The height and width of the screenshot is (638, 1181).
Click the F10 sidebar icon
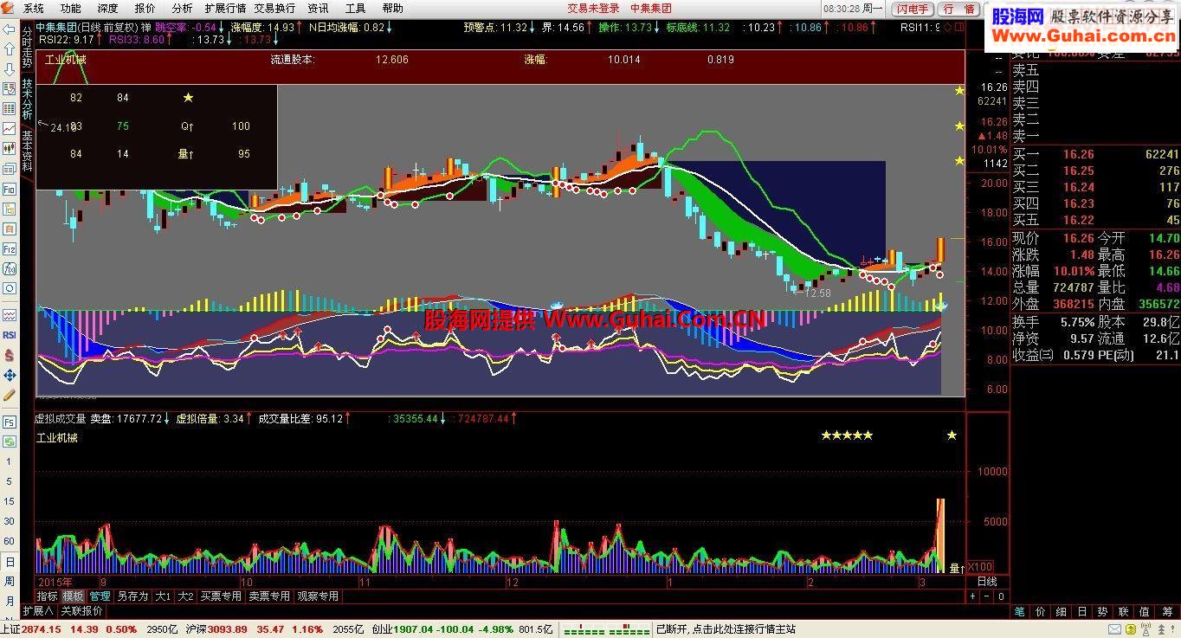10,189
